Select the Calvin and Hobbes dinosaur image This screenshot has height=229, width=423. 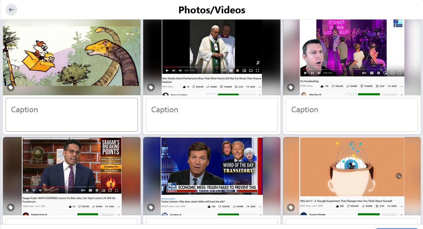coord(72,57)
